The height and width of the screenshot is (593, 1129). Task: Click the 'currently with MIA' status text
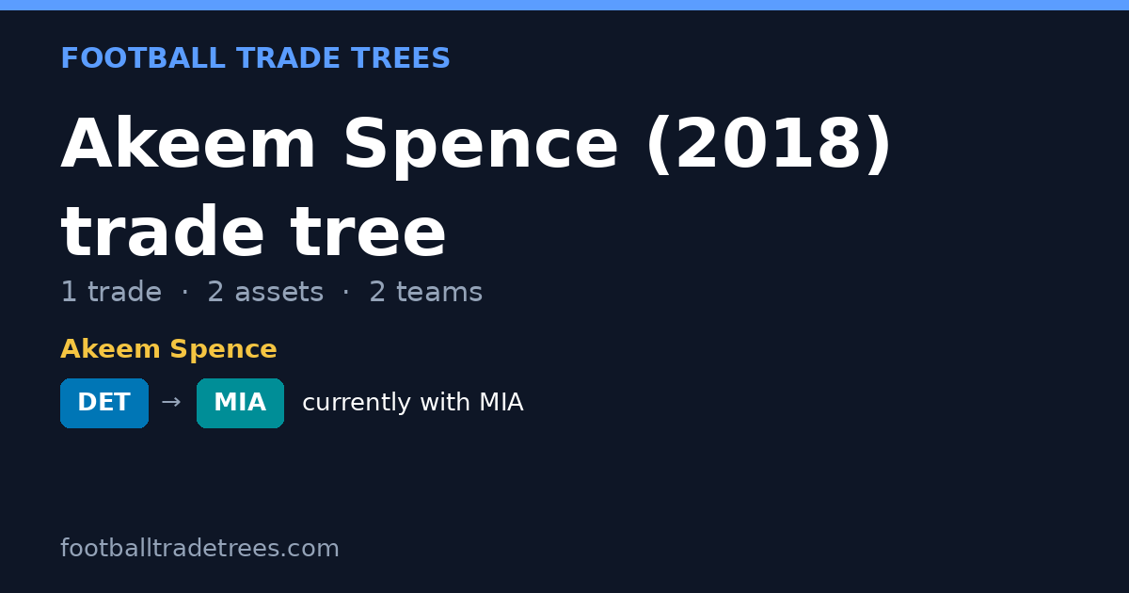[x=412, y=403]
